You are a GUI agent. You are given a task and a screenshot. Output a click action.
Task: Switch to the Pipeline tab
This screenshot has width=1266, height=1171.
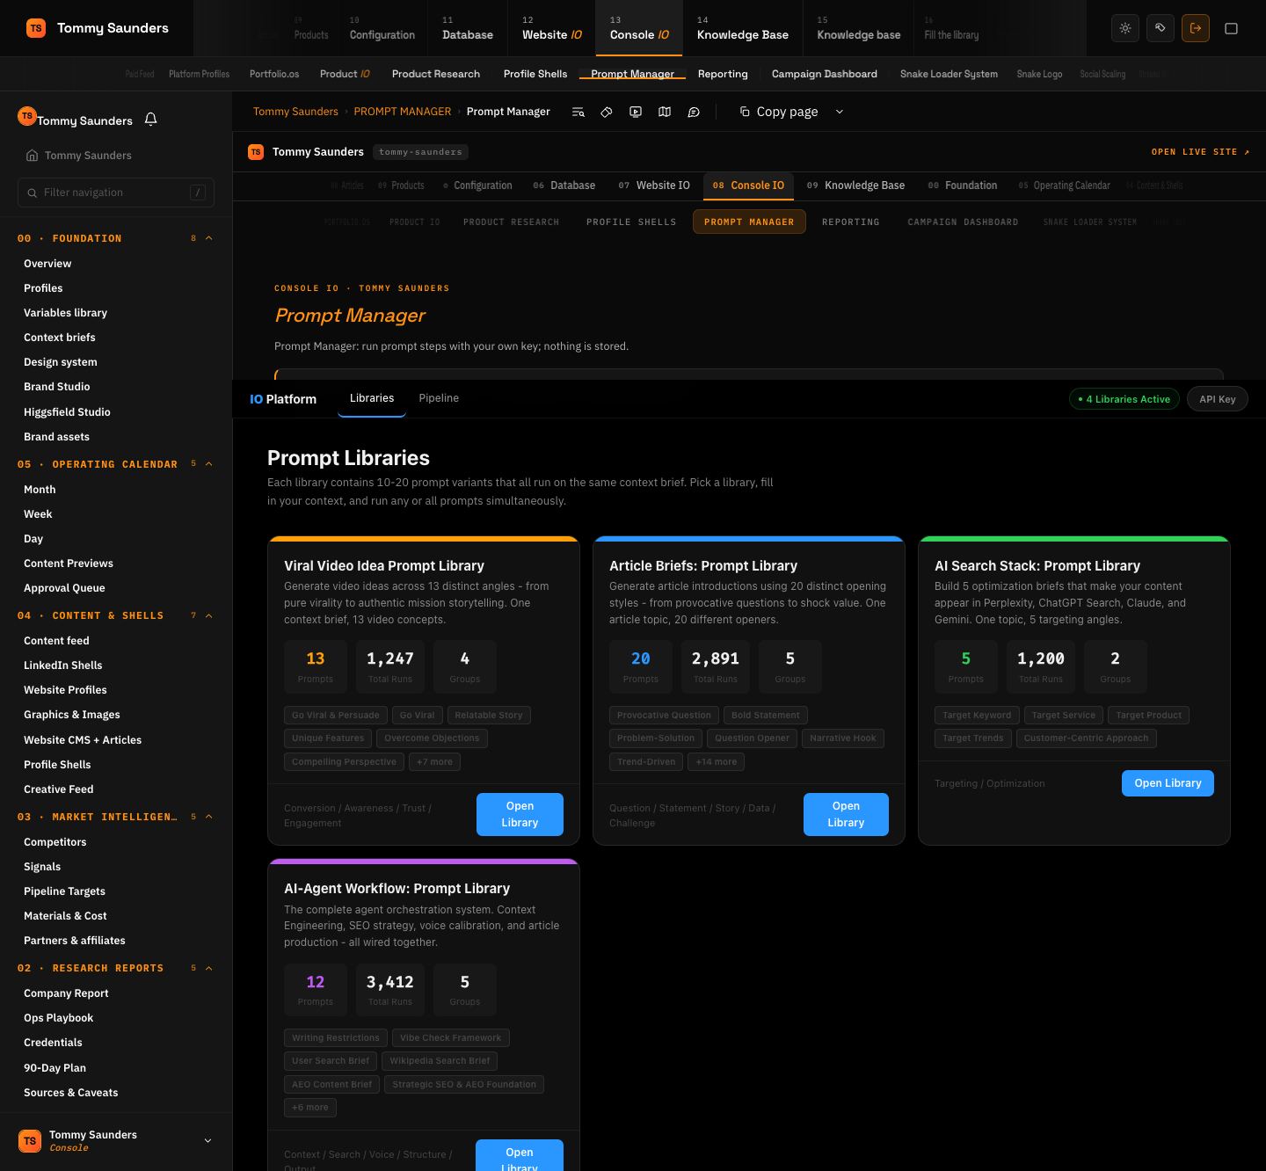439,398
